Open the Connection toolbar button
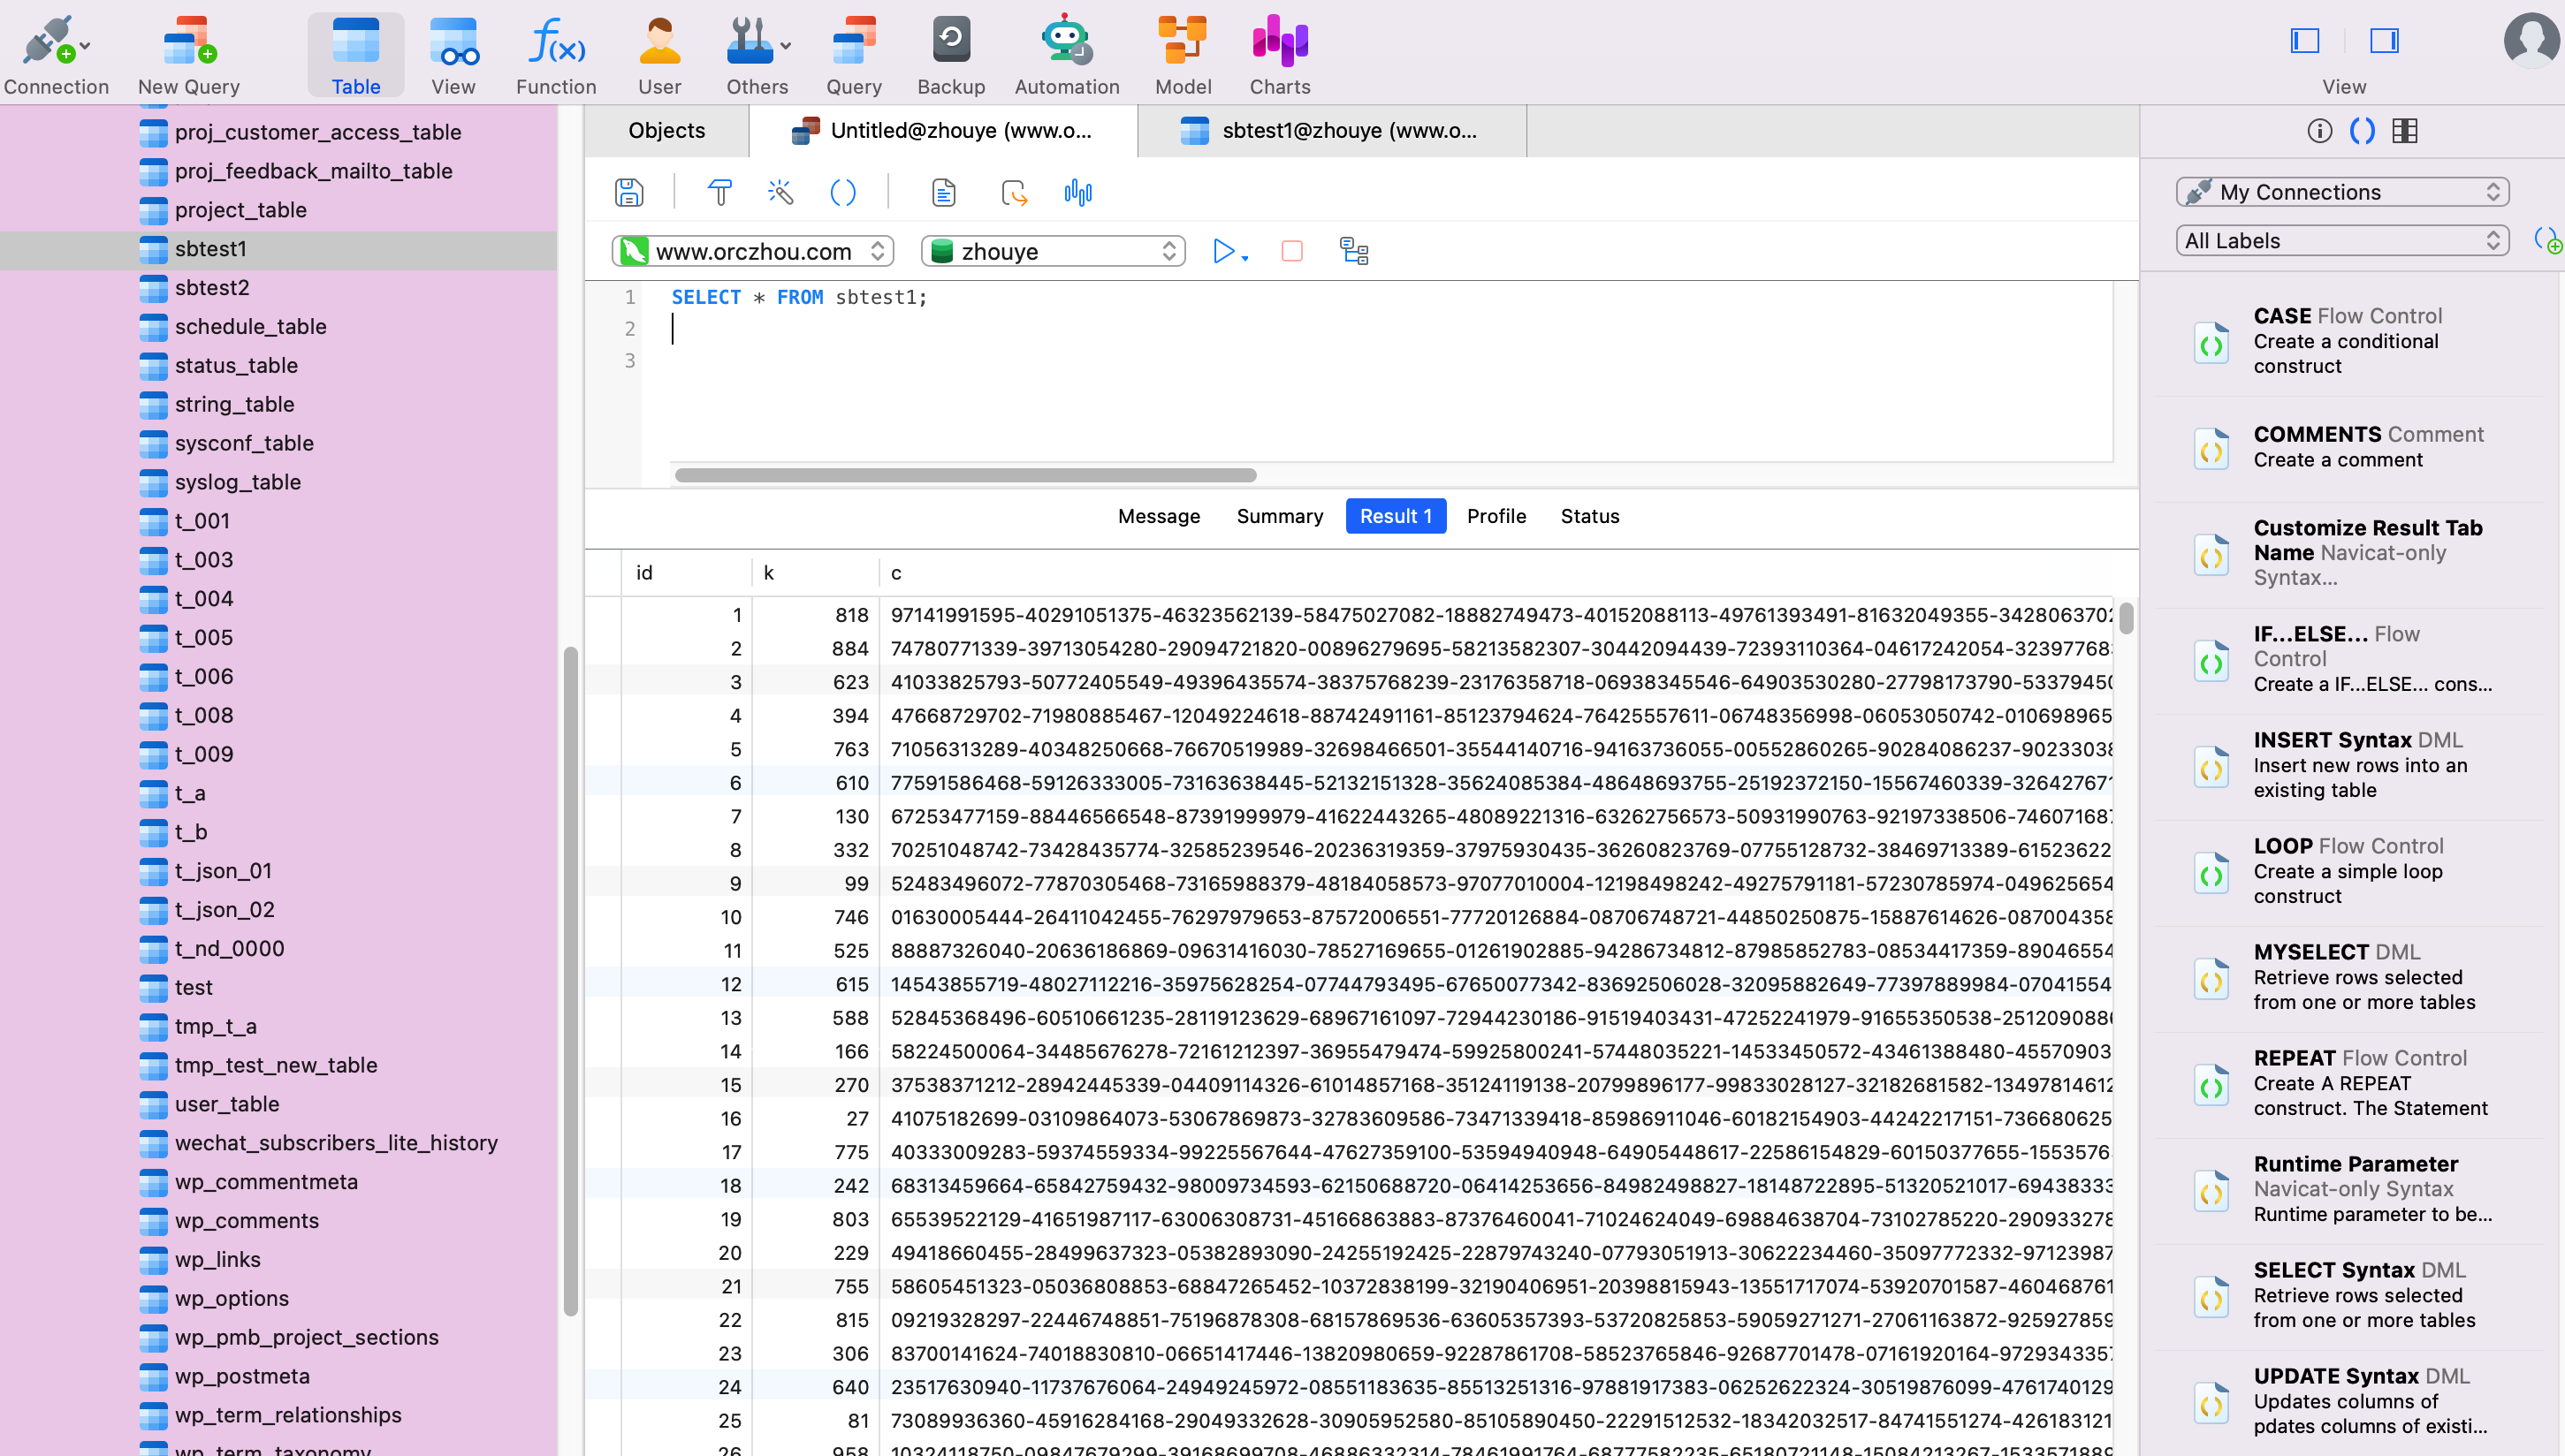The width and height of the screenshot is (2565, 1456). pyautogui.click(x=55, y=55)
